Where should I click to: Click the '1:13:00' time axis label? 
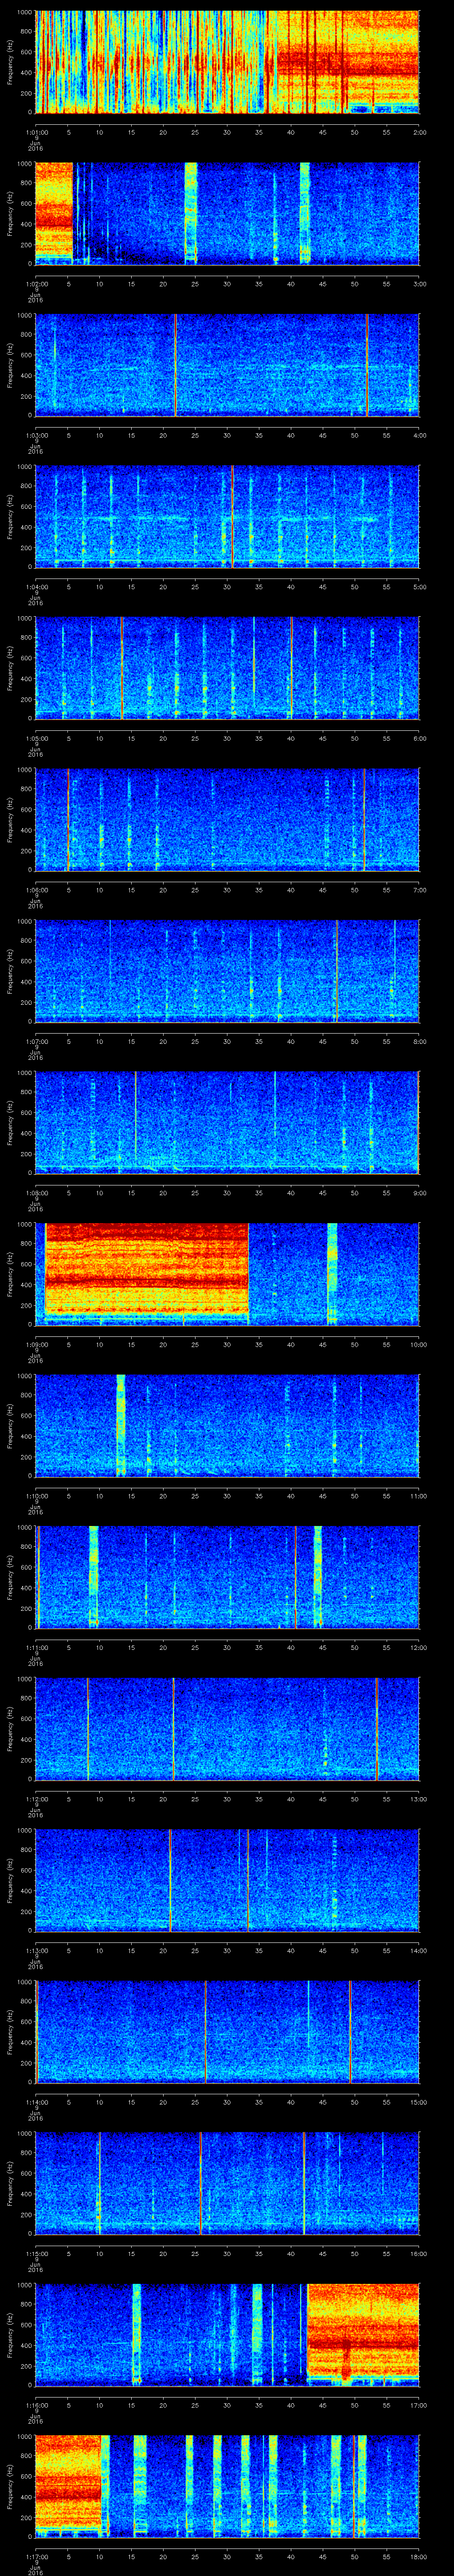click(x=36, y=1950)
